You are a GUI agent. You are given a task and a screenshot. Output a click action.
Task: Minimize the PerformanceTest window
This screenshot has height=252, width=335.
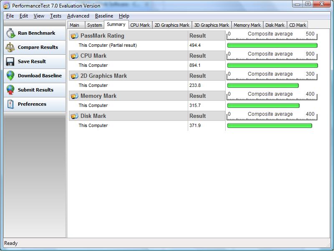point(297,4)
